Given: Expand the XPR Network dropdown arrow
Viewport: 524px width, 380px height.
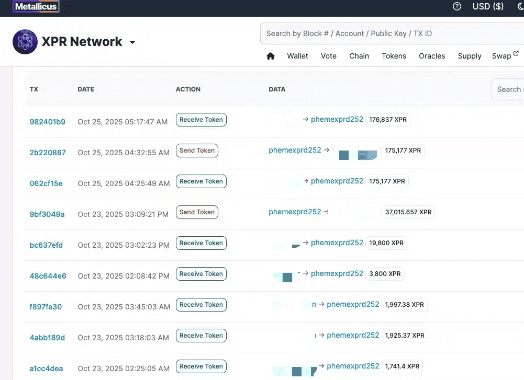Looking at the screenshot, I should coord(132,42).
